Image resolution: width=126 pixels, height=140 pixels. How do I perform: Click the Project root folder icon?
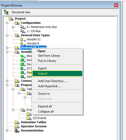pyautogui.click(x=11, y=19)
